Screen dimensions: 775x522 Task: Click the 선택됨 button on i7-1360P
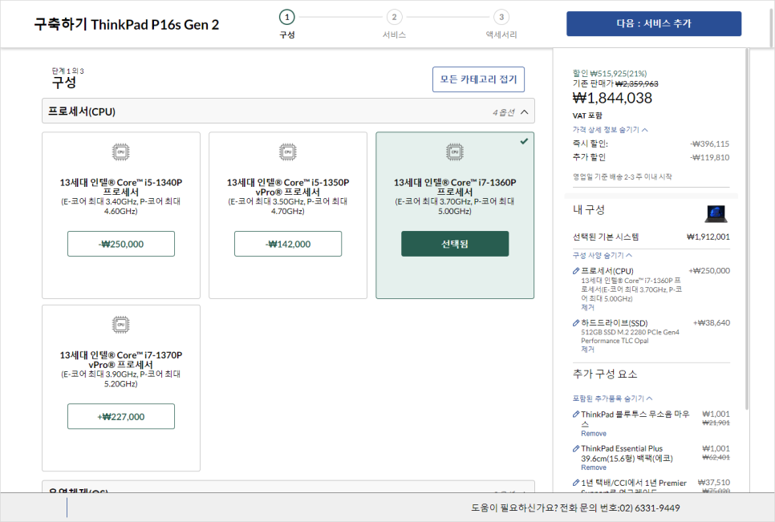coord(455,244)
